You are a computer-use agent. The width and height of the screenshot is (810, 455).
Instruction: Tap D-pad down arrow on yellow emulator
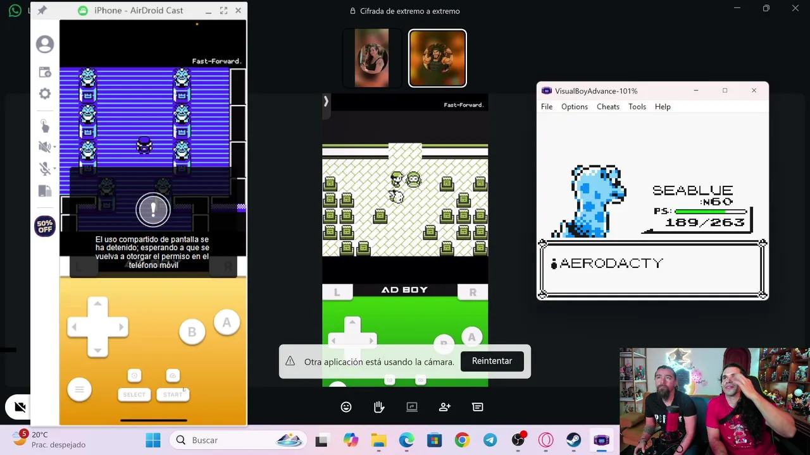[x=97, y=349]
